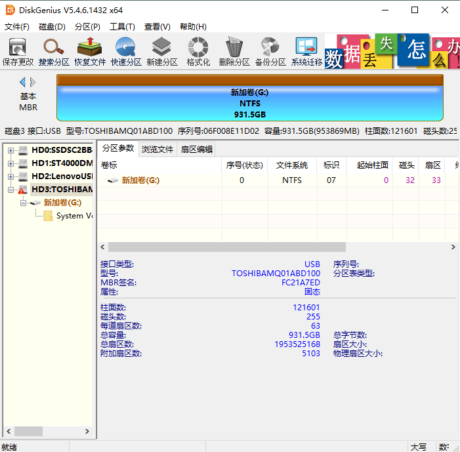Open the 分区(P) menu
Viewport: 460px width, 452px height.
87,27
